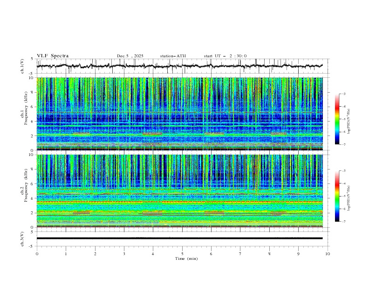
Task: Click the "-7" value on ch.2 colorbar
Action: 343,222
